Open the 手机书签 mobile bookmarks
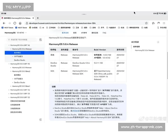The image size is (168, 134). [162, 28]
